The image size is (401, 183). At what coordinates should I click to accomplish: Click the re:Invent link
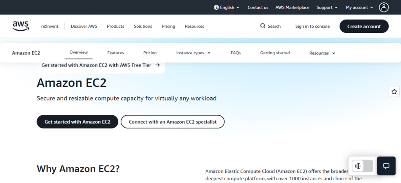coord(50,26)
